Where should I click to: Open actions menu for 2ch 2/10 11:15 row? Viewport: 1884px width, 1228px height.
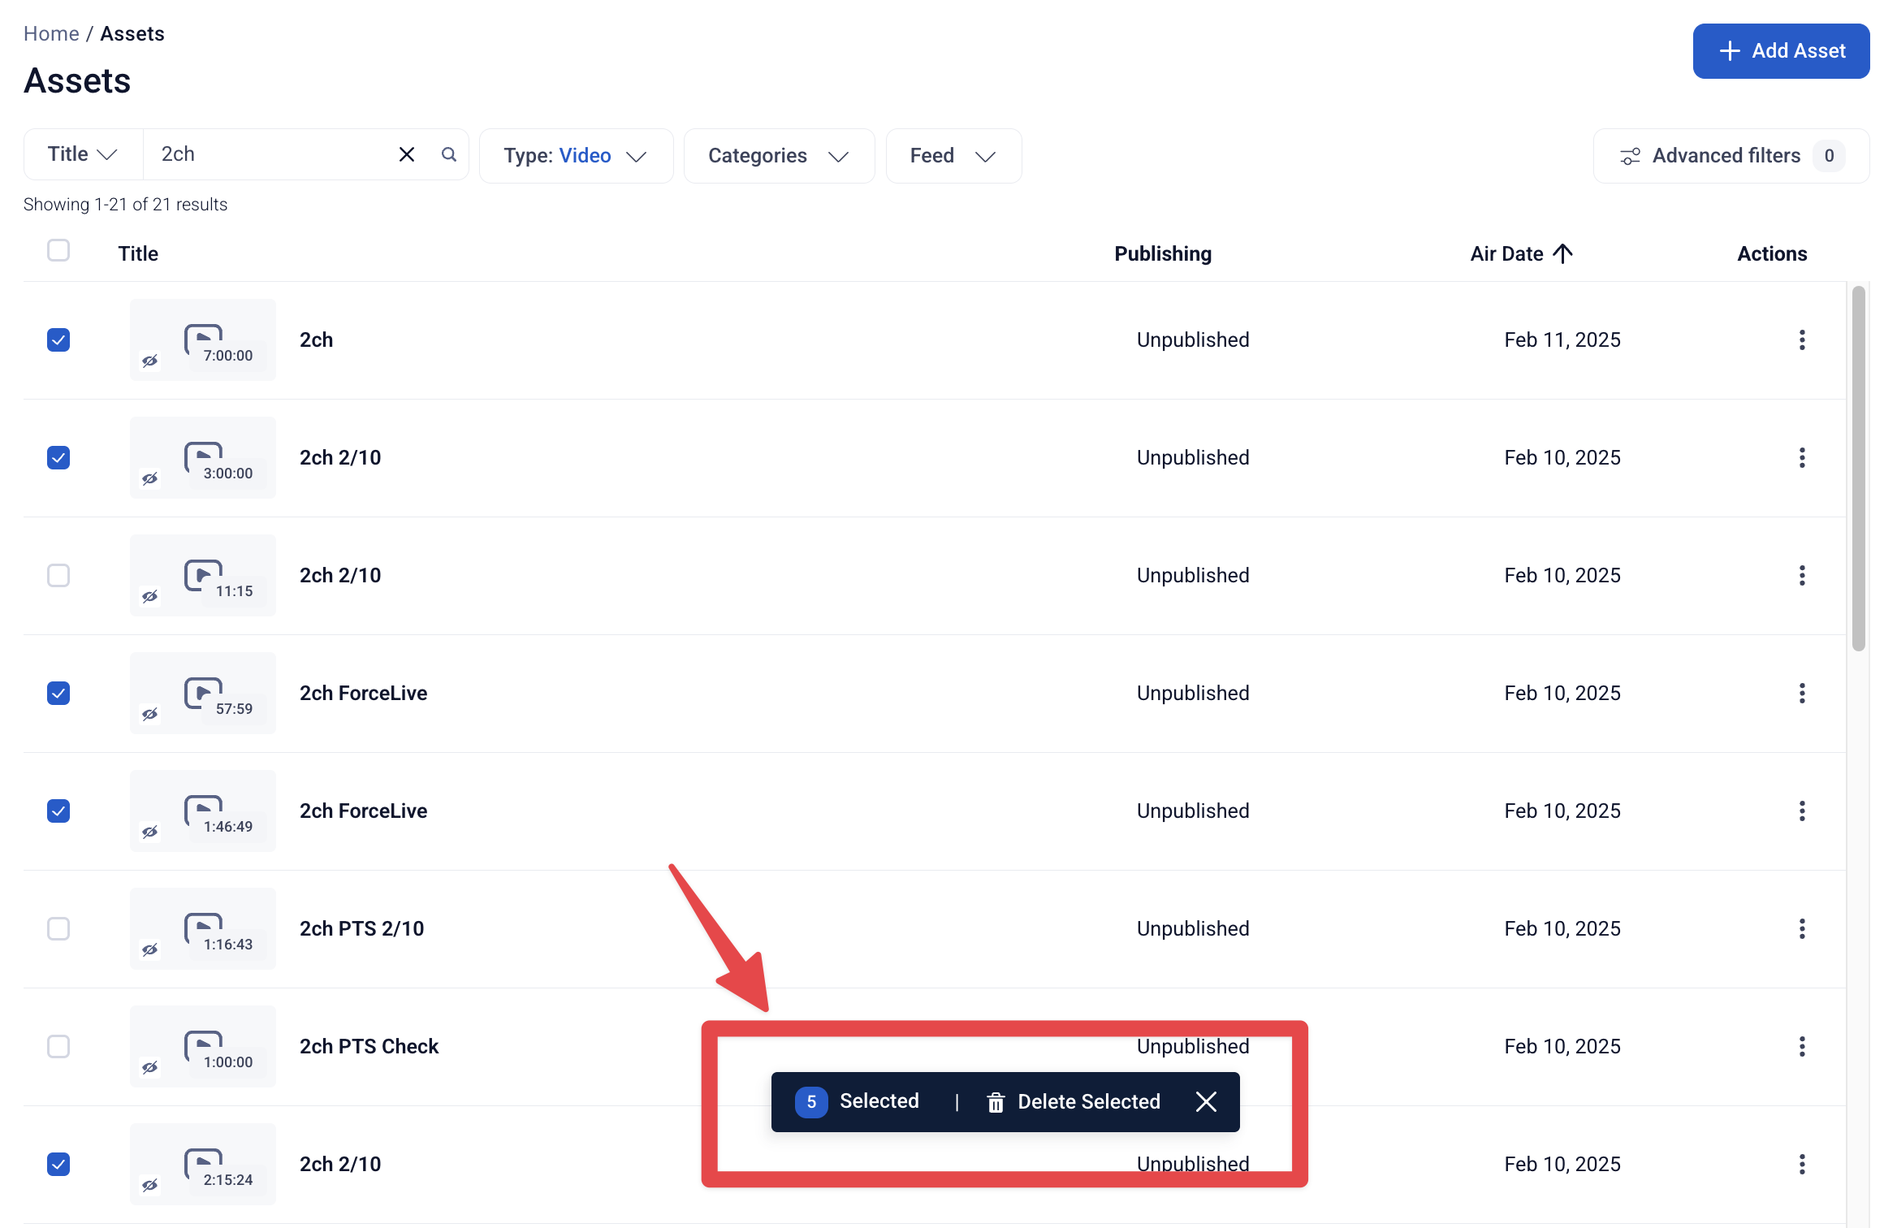1802,576
